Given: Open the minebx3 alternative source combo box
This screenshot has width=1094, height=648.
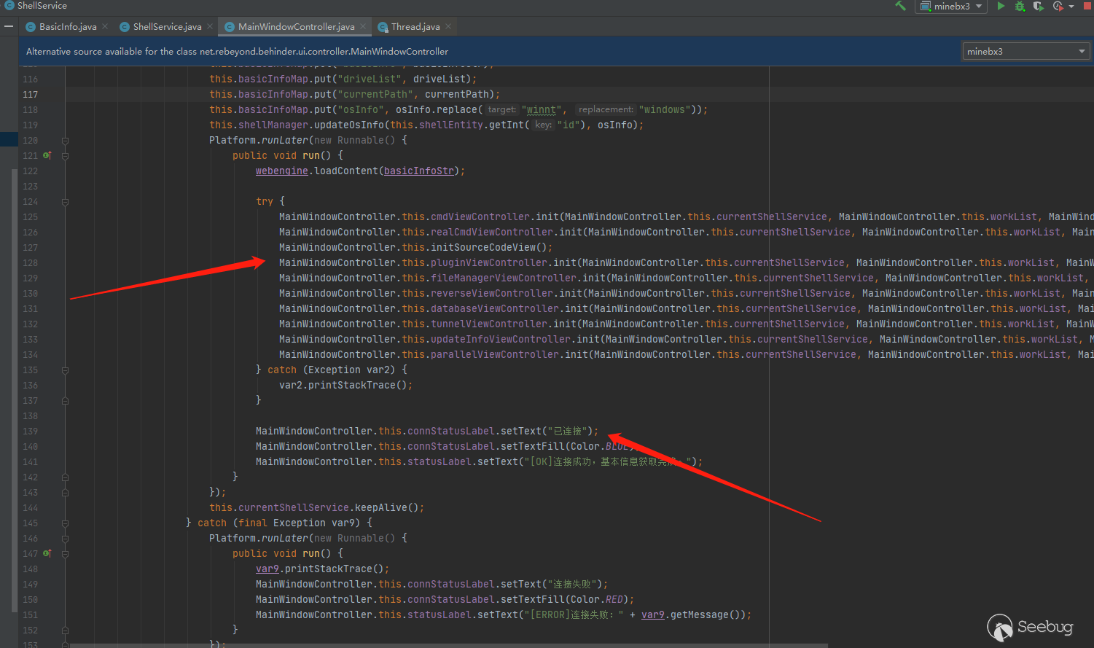Looking at the screenshot, I should (1025, 51).
